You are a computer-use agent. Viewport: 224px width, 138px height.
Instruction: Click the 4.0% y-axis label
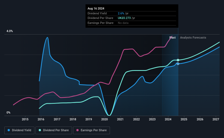[x=10, y=31]
